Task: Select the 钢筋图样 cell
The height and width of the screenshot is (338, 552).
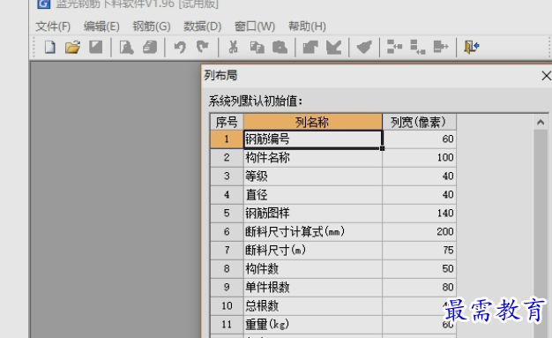Action: 313,214
